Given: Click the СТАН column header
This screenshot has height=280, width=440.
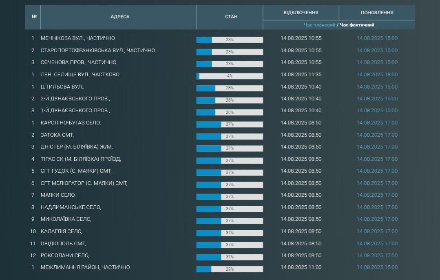Looking at the screenshot, I should pos(231,17).
